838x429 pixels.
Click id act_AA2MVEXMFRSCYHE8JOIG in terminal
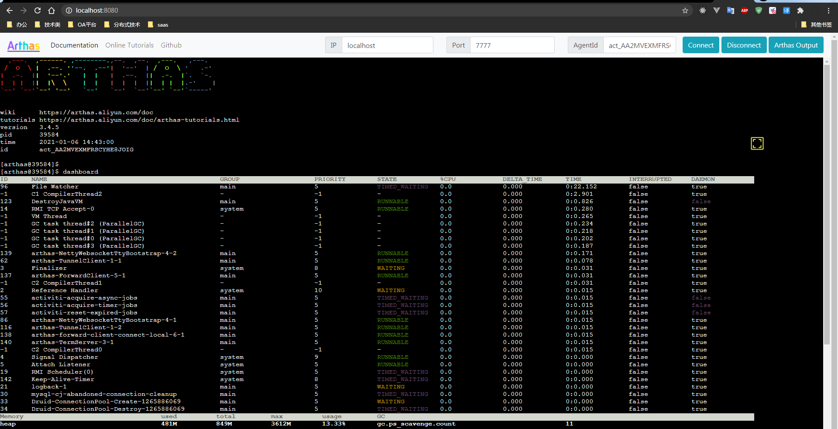[x=86, y=150]
